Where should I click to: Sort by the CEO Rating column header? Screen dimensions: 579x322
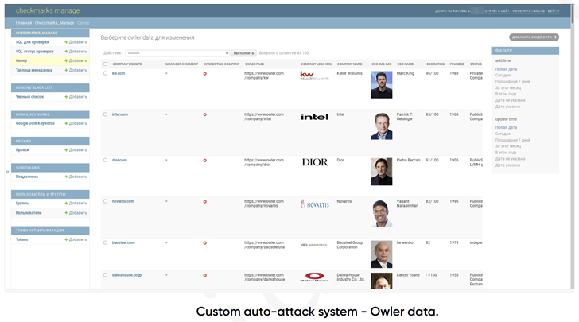pyautogui.click(x=435, y=64)
